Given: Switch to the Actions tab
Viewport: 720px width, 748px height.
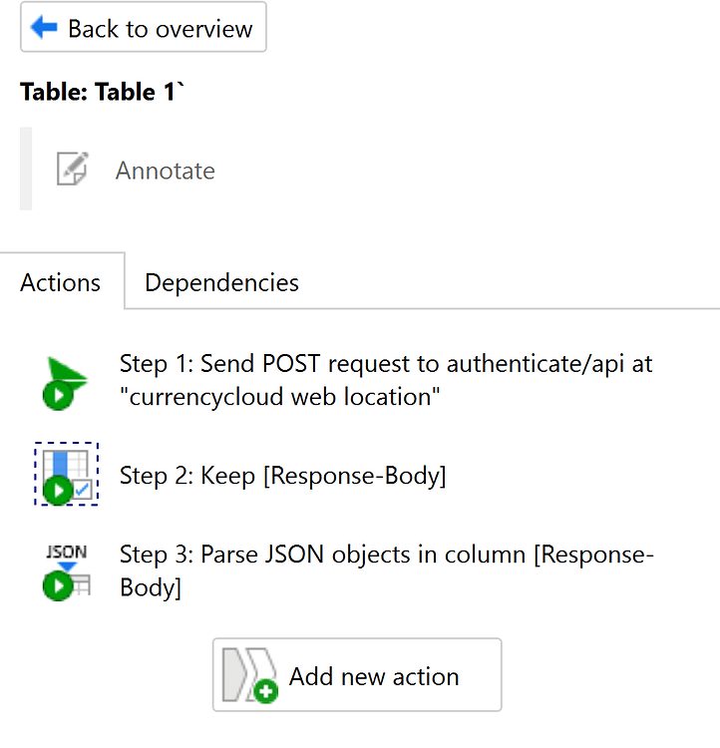Looking at the screenshot, I should [x=61, y=282].
